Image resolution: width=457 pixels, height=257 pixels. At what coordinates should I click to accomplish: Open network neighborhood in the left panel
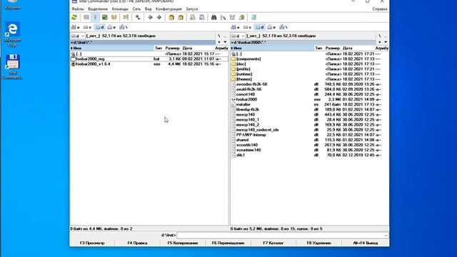tap(124, 27)
